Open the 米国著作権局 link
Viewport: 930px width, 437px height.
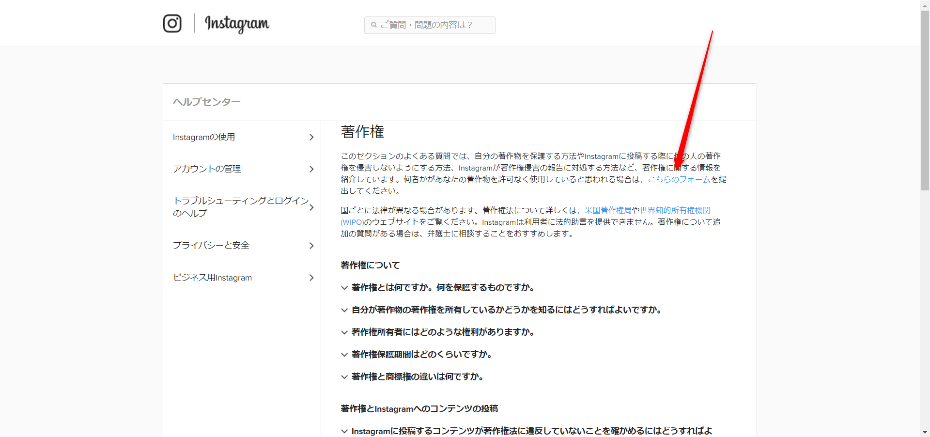tap(608, 210)
